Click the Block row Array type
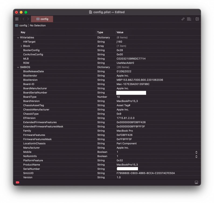 click(x=101, y=46)
